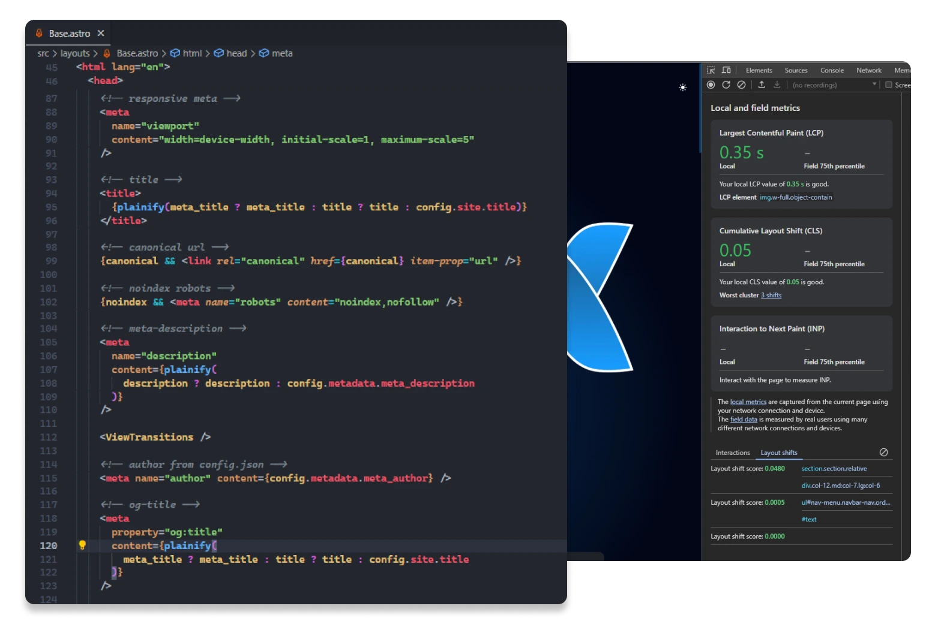Toggle the sun theme switcher
Viewport: 938px width, 624px height.
point(682,88)
